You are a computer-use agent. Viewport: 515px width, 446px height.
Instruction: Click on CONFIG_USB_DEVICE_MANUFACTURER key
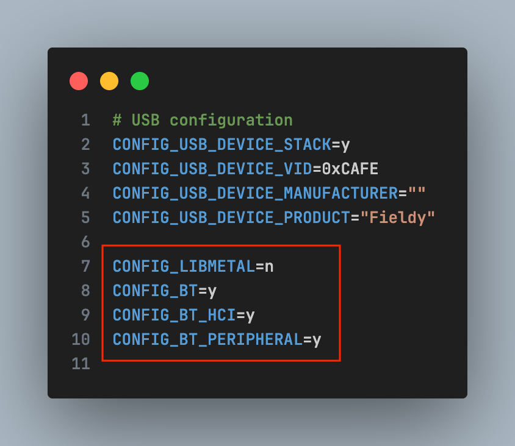tap(255, 193)
